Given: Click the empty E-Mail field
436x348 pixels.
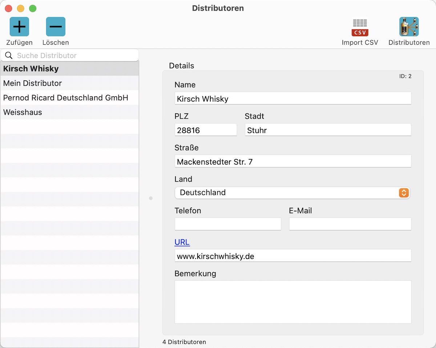Looking at the screenshot, I should coord(350,224).
